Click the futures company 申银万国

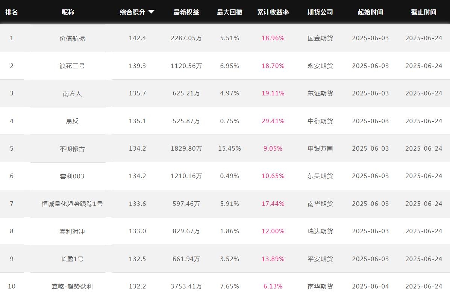(x=320, y=148)
